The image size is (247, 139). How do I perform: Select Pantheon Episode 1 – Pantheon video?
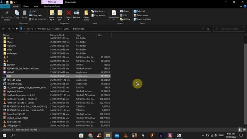22,99
